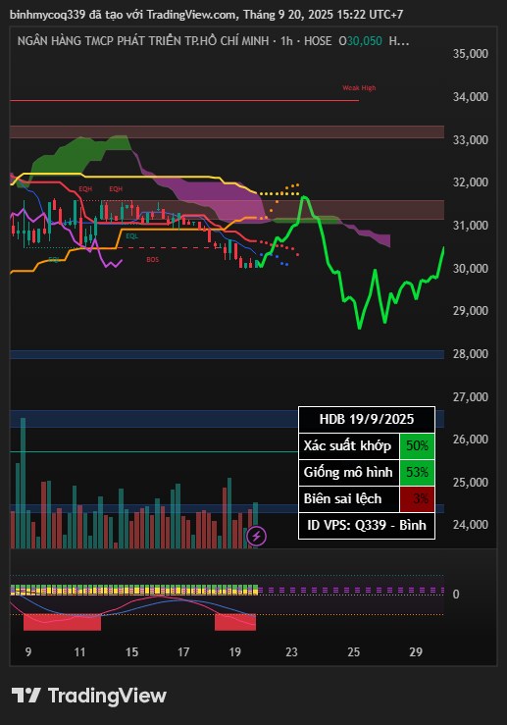The image size is (507, 725).
Task: Click the 33,000 price axis label
Action: tap(470, 139)
